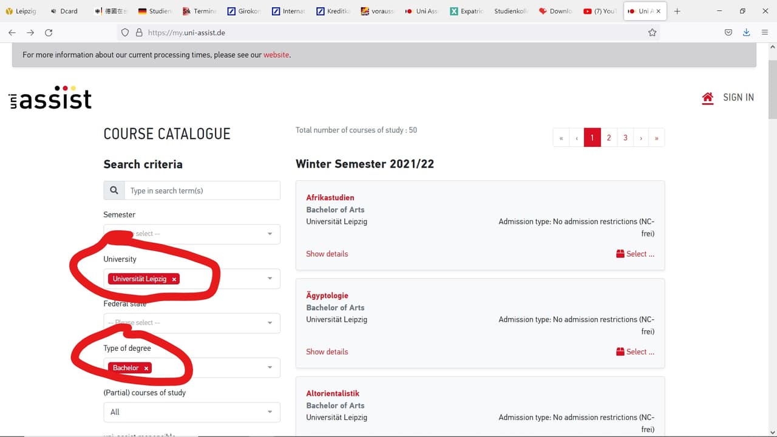Image resolution: width=777 pixels, height=437 pixels.
Task: Bookmark this page with the star icon
Action: (x=652, y=33)
